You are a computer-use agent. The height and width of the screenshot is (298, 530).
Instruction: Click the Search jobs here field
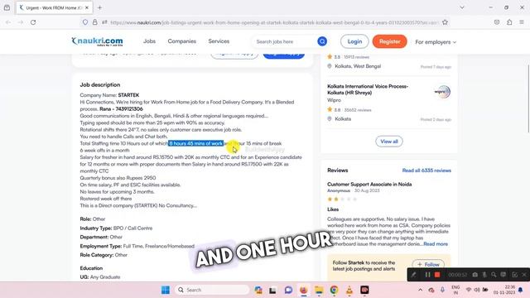click(x=285, y=41)
